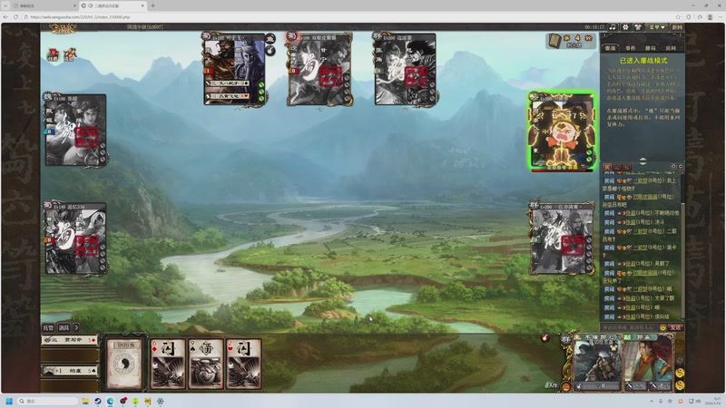Open game settings gear in top bar
This screenshot has height=408, width=726.
625,27
